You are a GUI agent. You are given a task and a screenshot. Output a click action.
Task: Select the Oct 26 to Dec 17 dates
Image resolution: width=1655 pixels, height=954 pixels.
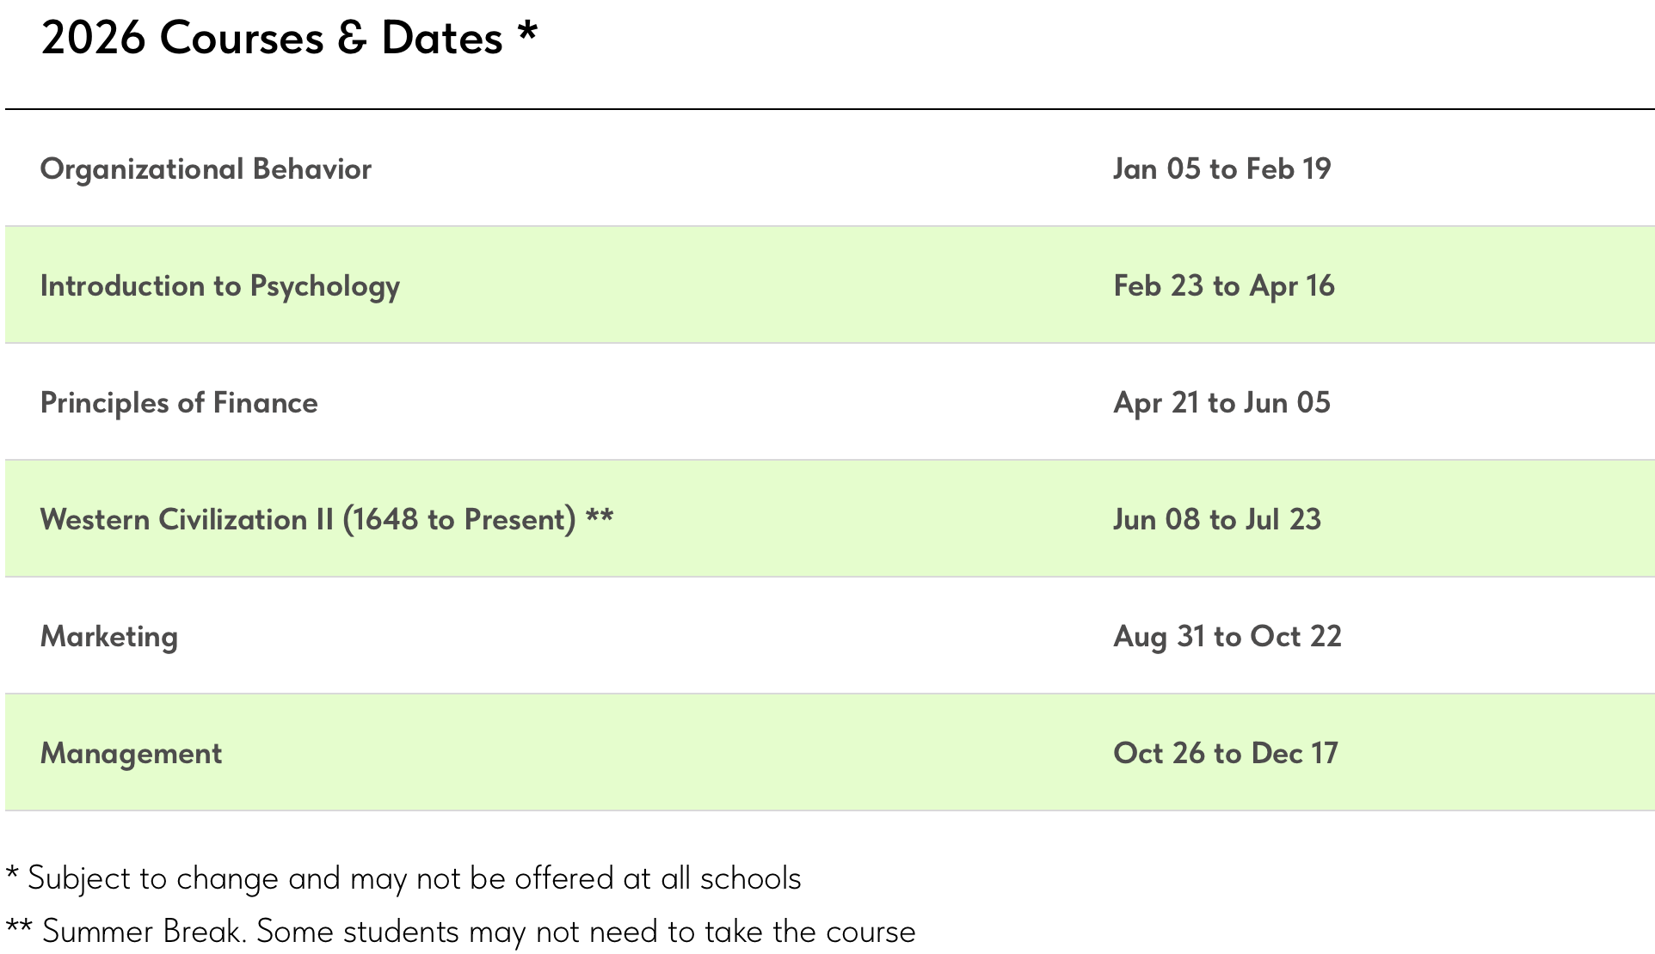pos(1225,754)
